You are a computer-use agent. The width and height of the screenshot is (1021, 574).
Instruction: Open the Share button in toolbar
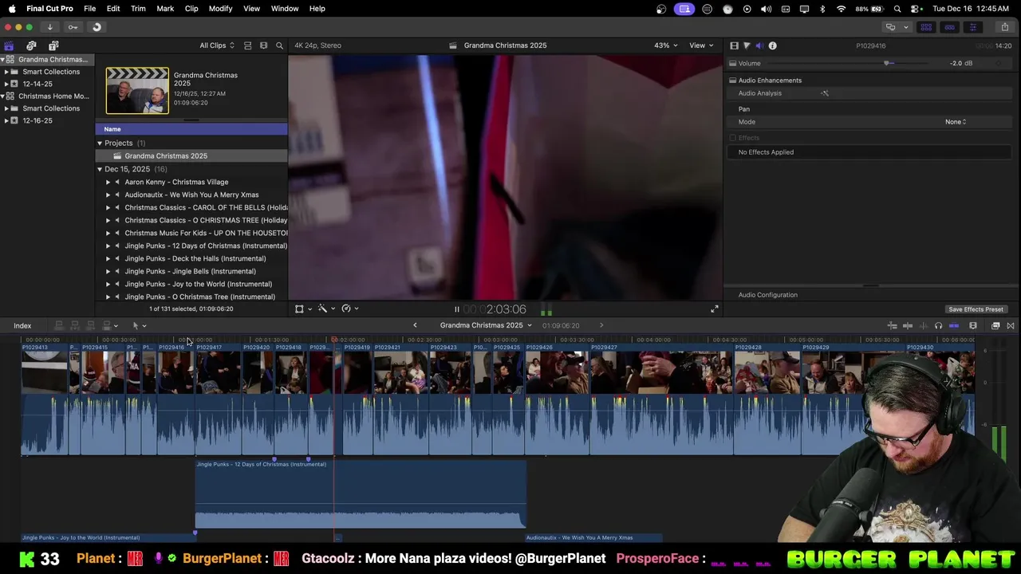[x=1004, y=27]
